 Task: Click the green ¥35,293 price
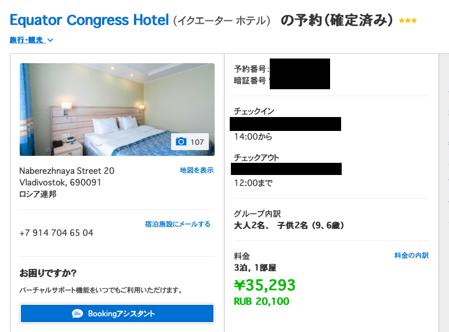[265, 285]
